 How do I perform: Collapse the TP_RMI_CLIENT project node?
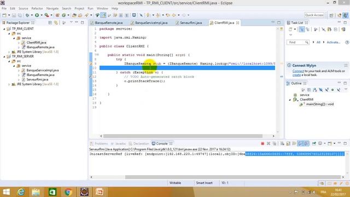pos(4,29)
